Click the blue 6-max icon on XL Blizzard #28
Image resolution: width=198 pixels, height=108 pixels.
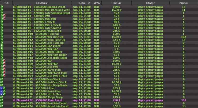(x=2, y=88)
